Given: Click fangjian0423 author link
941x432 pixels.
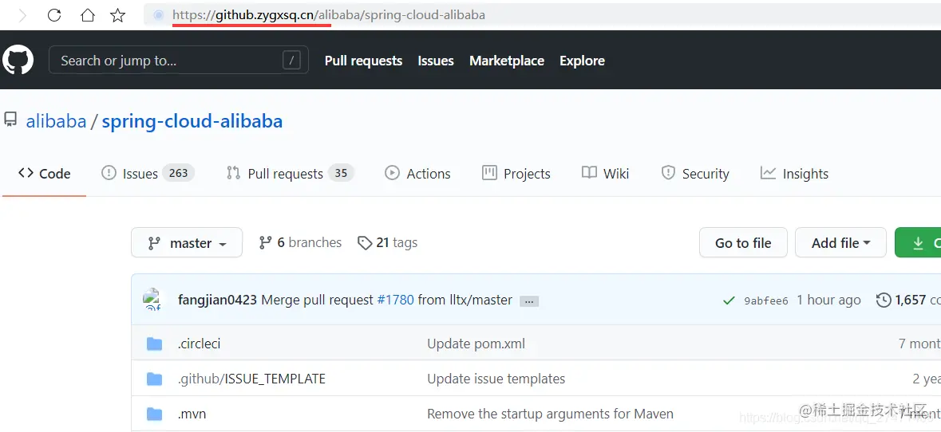Looking at the screenshot, I should point(218,300).
